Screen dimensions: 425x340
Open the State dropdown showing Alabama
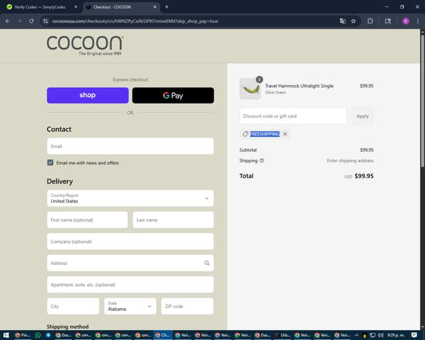130,306
